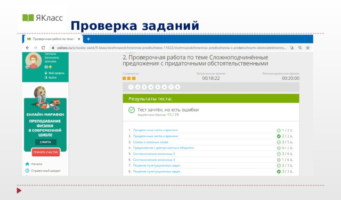Jump to question 3 in the number bar

pyautogui.click(x=144, y=87)
